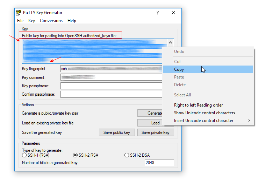This screenshot has width=265, height=184.
Task: Click the Key passphrase input field
Action: click(111, 86)
